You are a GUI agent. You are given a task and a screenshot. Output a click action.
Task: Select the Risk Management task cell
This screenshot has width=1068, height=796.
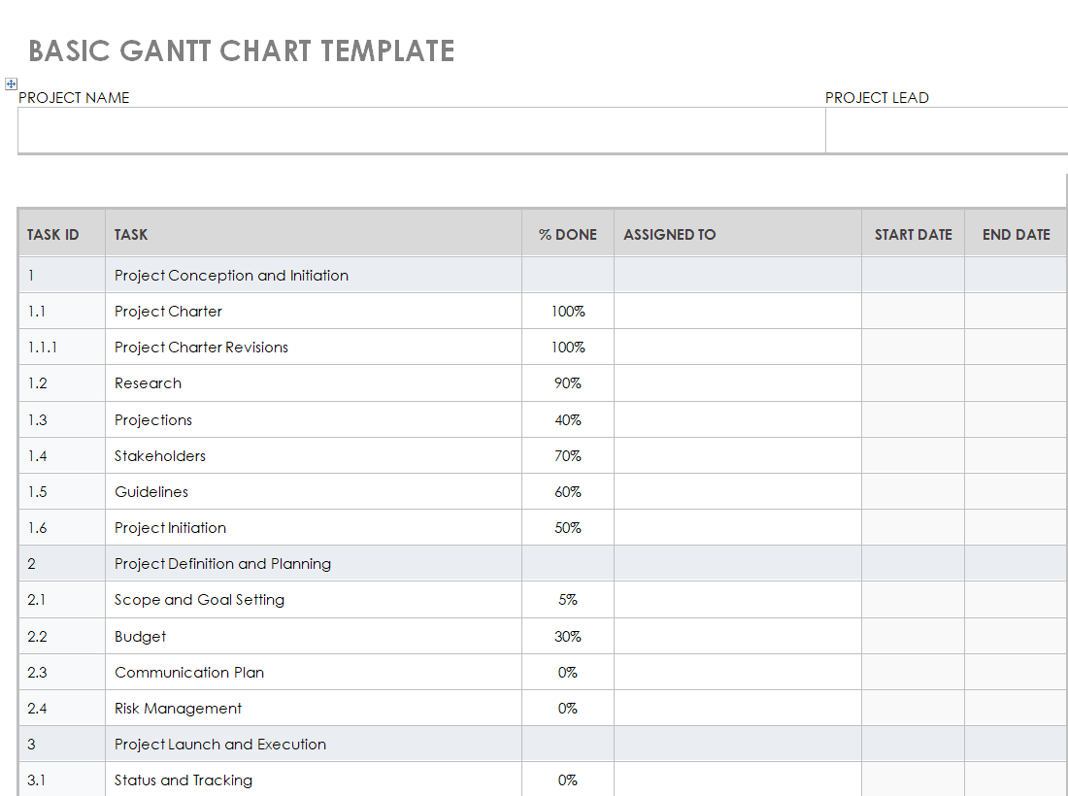click(x=314, y=709)
